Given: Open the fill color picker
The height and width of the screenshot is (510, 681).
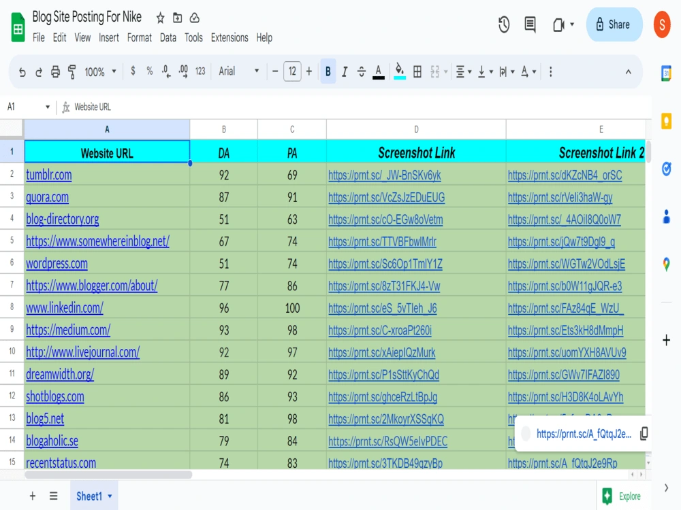Looking at the screenshot, I should click(400, 71).
